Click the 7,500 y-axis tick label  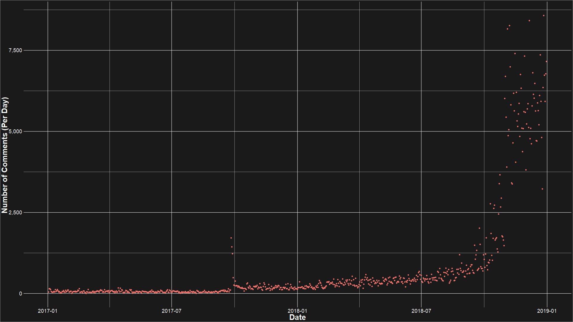(15, 50)
